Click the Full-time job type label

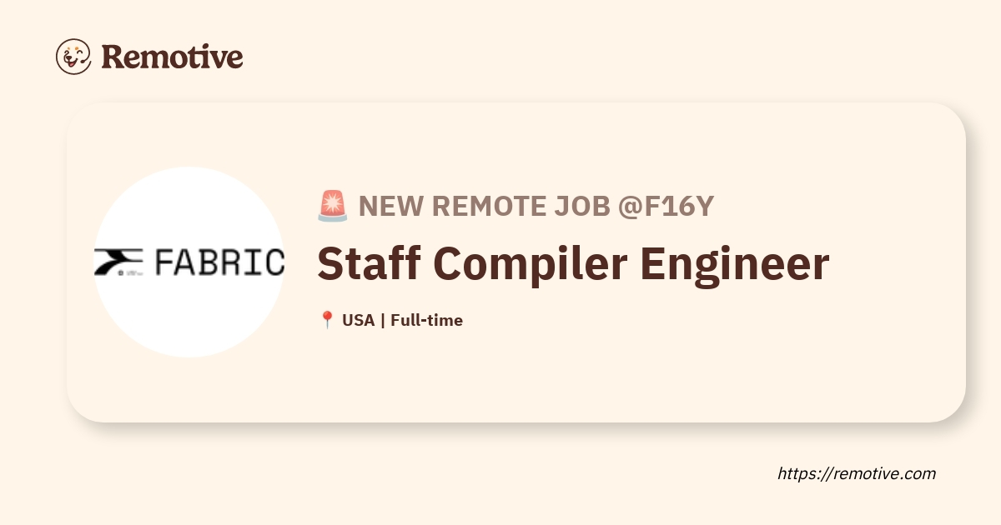point(426,320)
